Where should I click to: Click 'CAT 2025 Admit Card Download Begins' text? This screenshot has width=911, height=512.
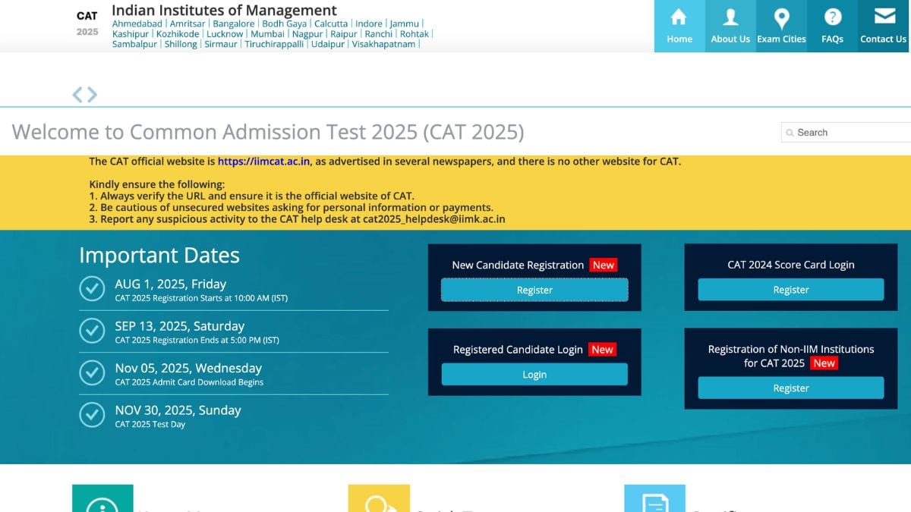(189, 382)
